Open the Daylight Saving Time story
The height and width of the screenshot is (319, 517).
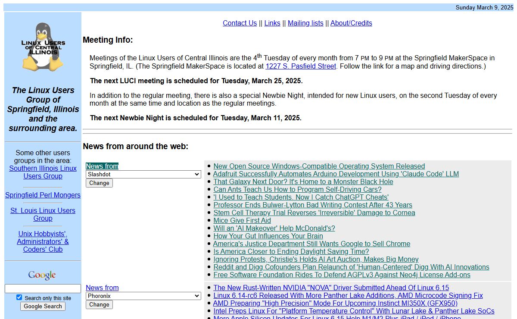coord(291,252)
